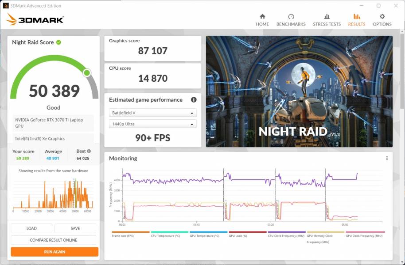Click Showing results from the same hardware
Screen dimensions: 405x265
(53, 171)
